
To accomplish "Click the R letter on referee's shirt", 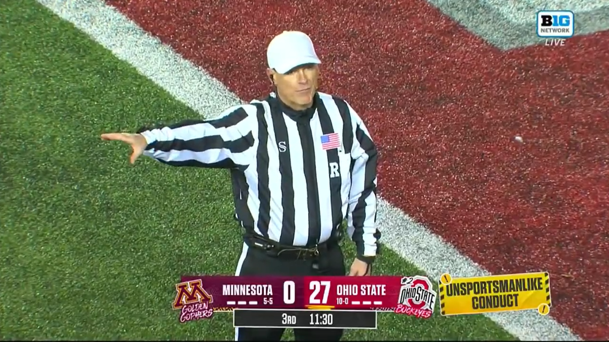I will coord(334,171).
